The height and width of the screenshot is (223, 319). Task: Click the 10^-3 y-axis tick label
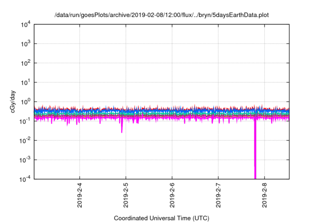(25, 160)
